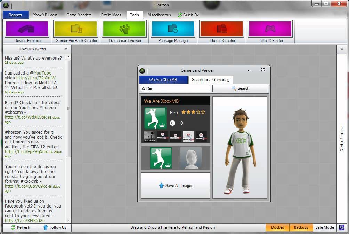Refresh the Twitter feed
349x234 pixels.
[20, 227]
